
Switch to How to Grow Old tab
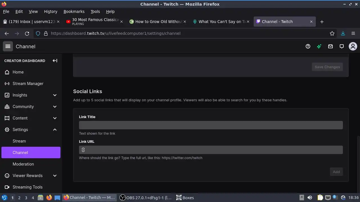tap(157, 22)
